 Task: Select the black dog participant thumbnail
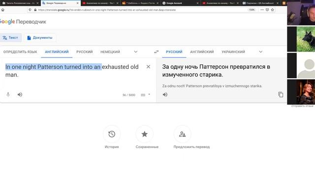point(301,39)
